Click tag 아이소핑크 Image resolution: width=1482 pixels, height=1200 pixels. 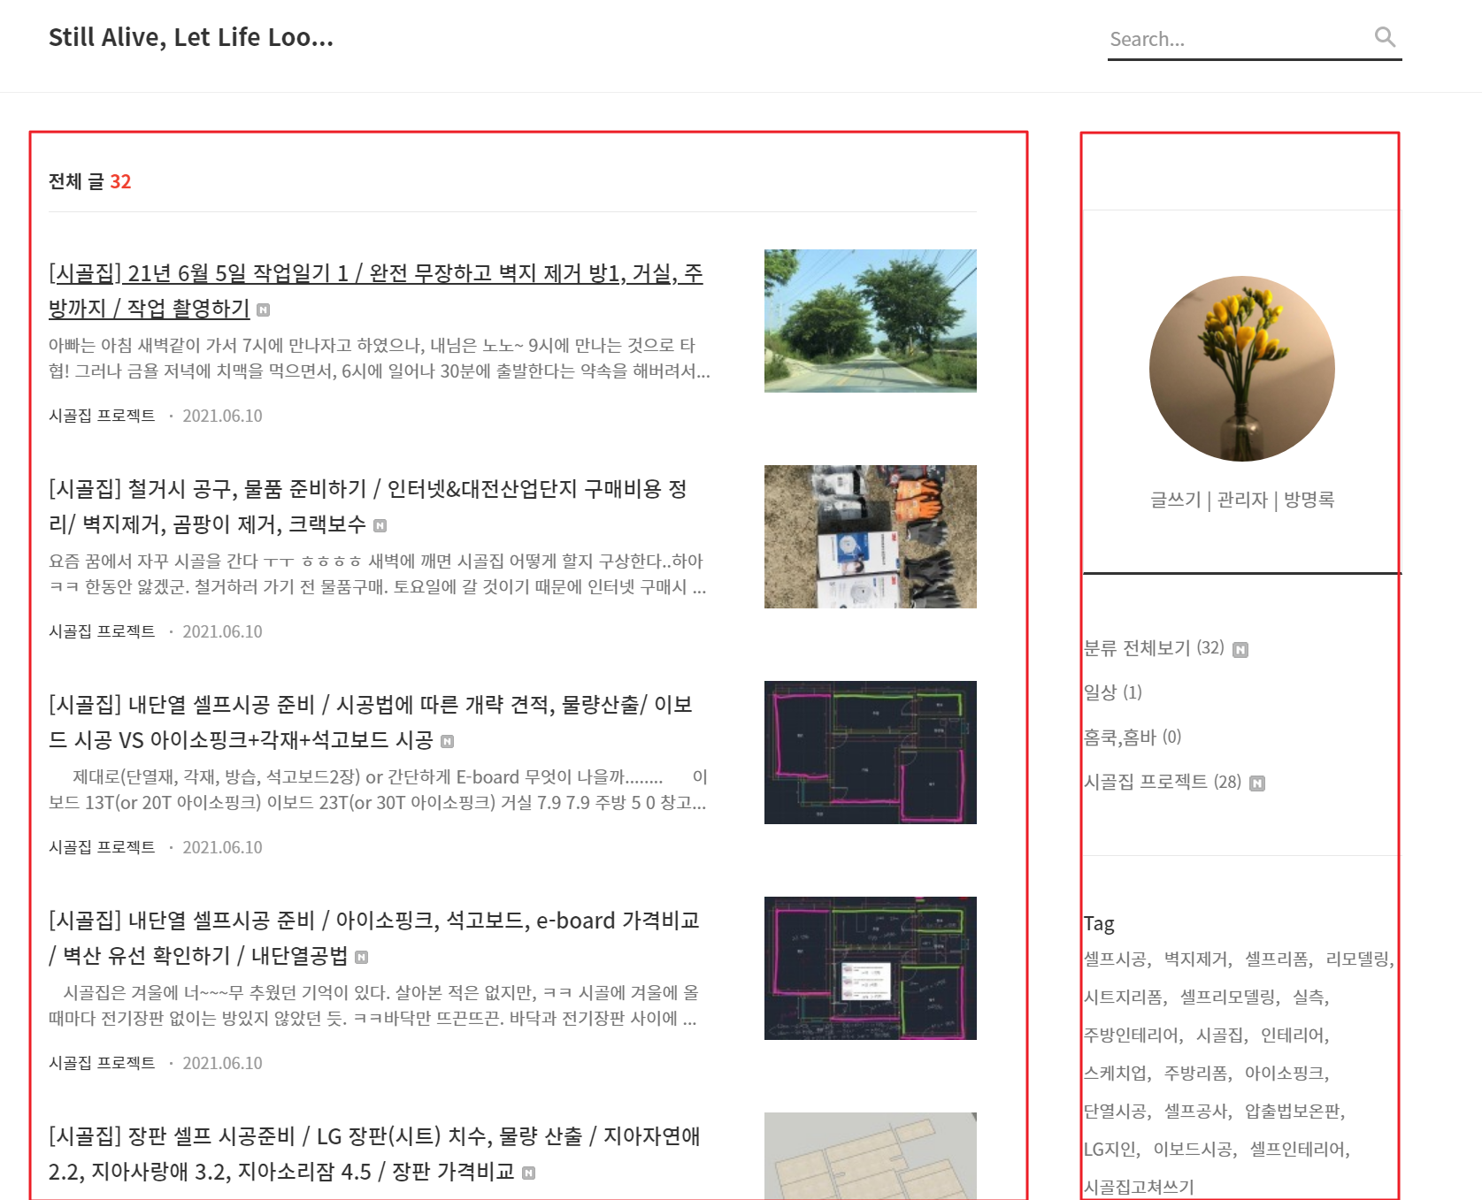(x=1285, y=1074)
